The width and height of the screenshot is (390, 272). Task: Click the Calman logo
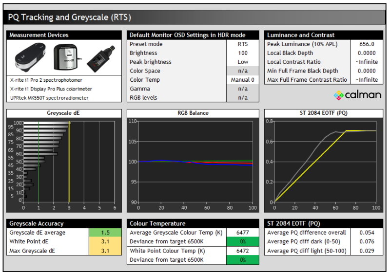357,94
